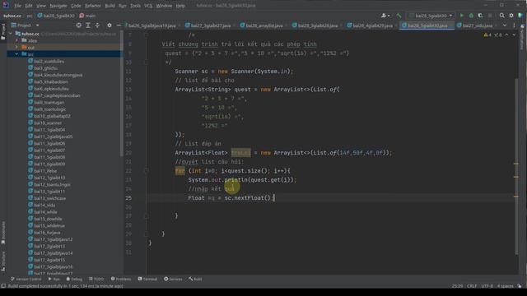The height and width of the screenshot is (296, 527).
Task: Click indent setting 4 spaces status
Action: point(505,286)
